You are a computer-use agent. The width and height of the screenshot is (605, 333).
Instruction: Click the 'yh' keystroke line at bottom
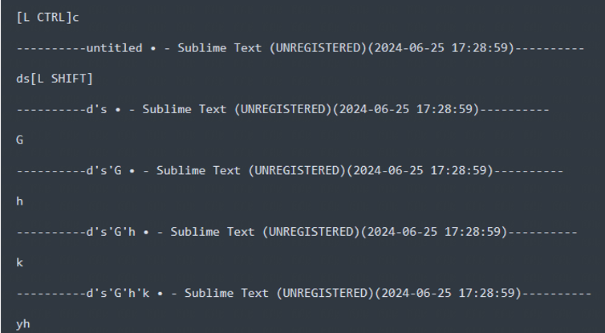point(23,324)
